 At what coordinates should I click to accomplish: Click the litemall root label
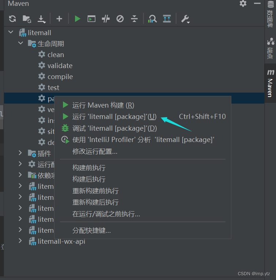[x=40, y=33]
